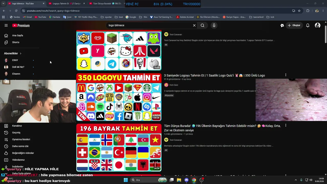Click the browser address bar URL

coord(53,11)
